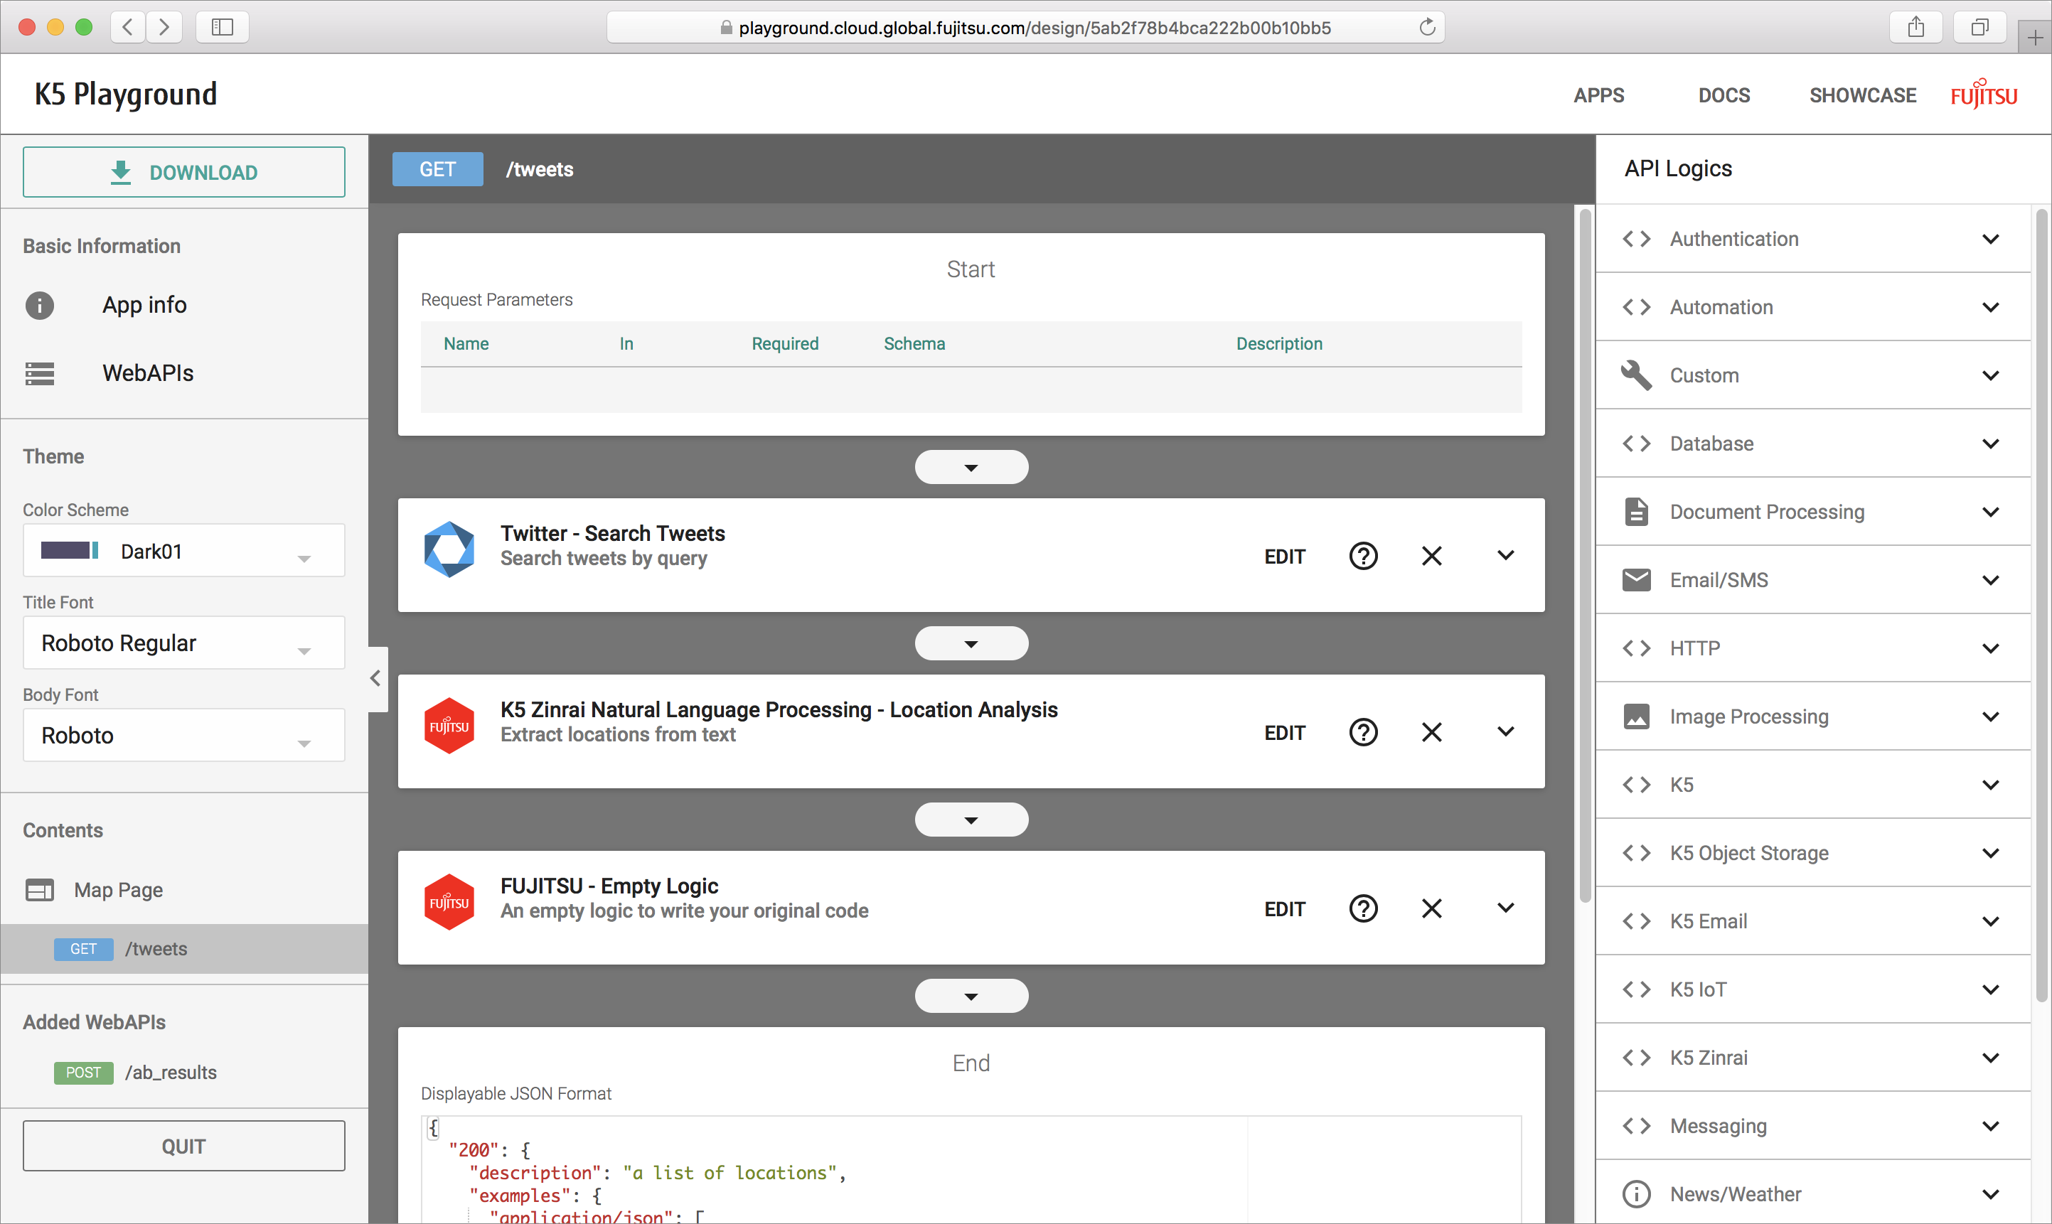Click the Fujitsu logo in header
This screenshot has height=1224, width=2052.
click(1984, 94)
